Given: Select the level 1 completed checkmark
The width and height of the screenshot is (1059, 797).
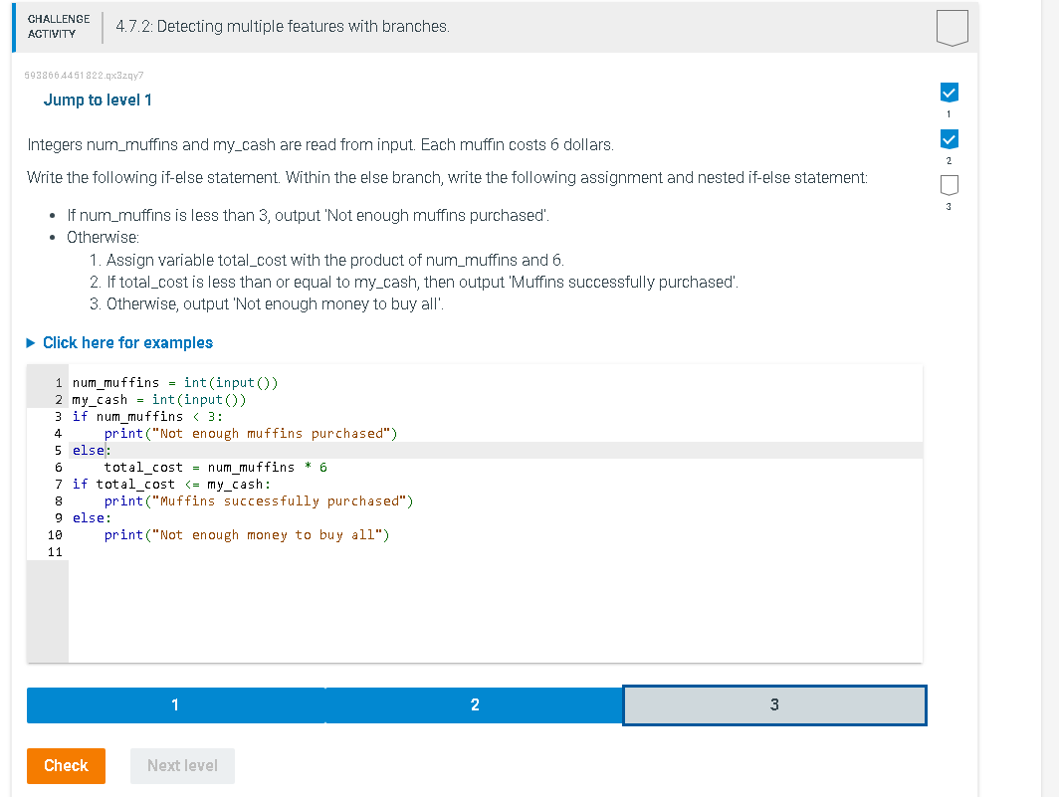Looking at the screenshot, I should coord(949,93).
